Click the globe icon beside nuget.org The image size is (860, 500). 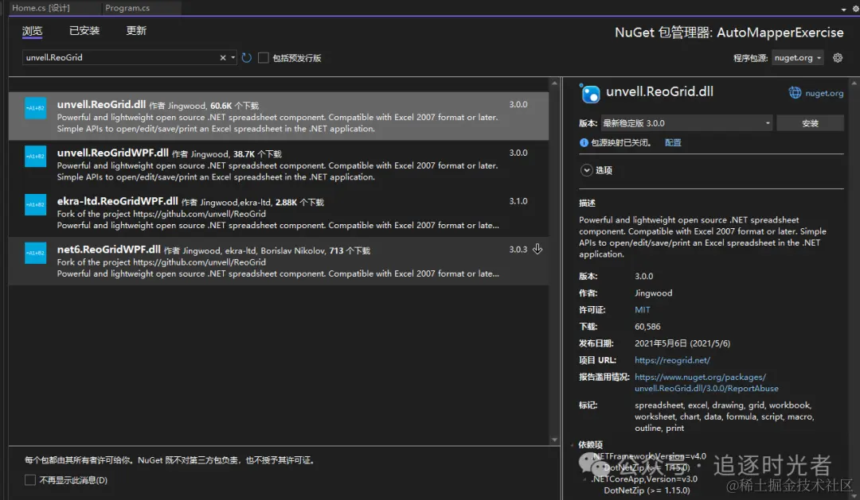[795, 93]
